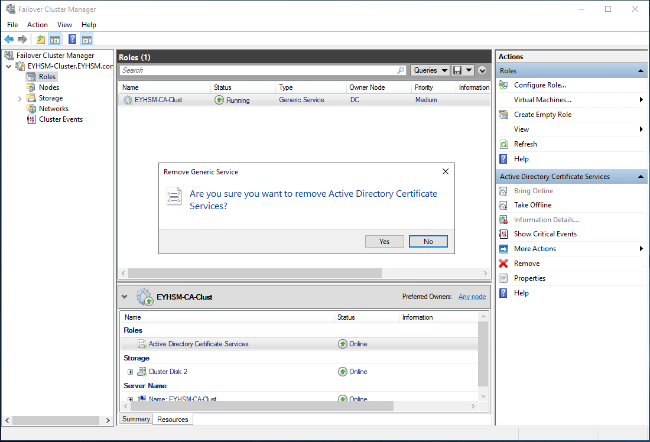Select the EYHSM-Cluster tree node
This screenshot has height=442, width=650.
(x=70, y=66)
